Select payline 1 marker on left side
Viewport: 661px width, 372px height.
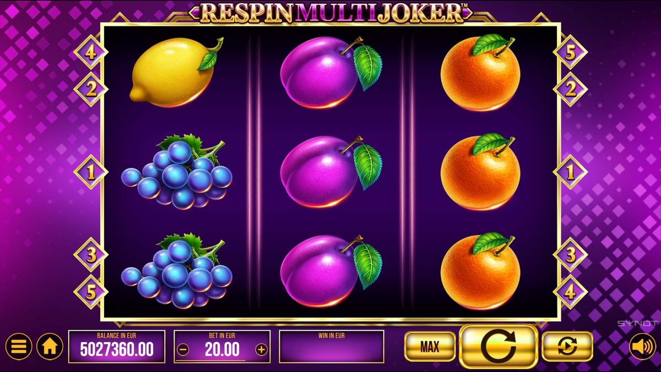[x=91, y=172]
